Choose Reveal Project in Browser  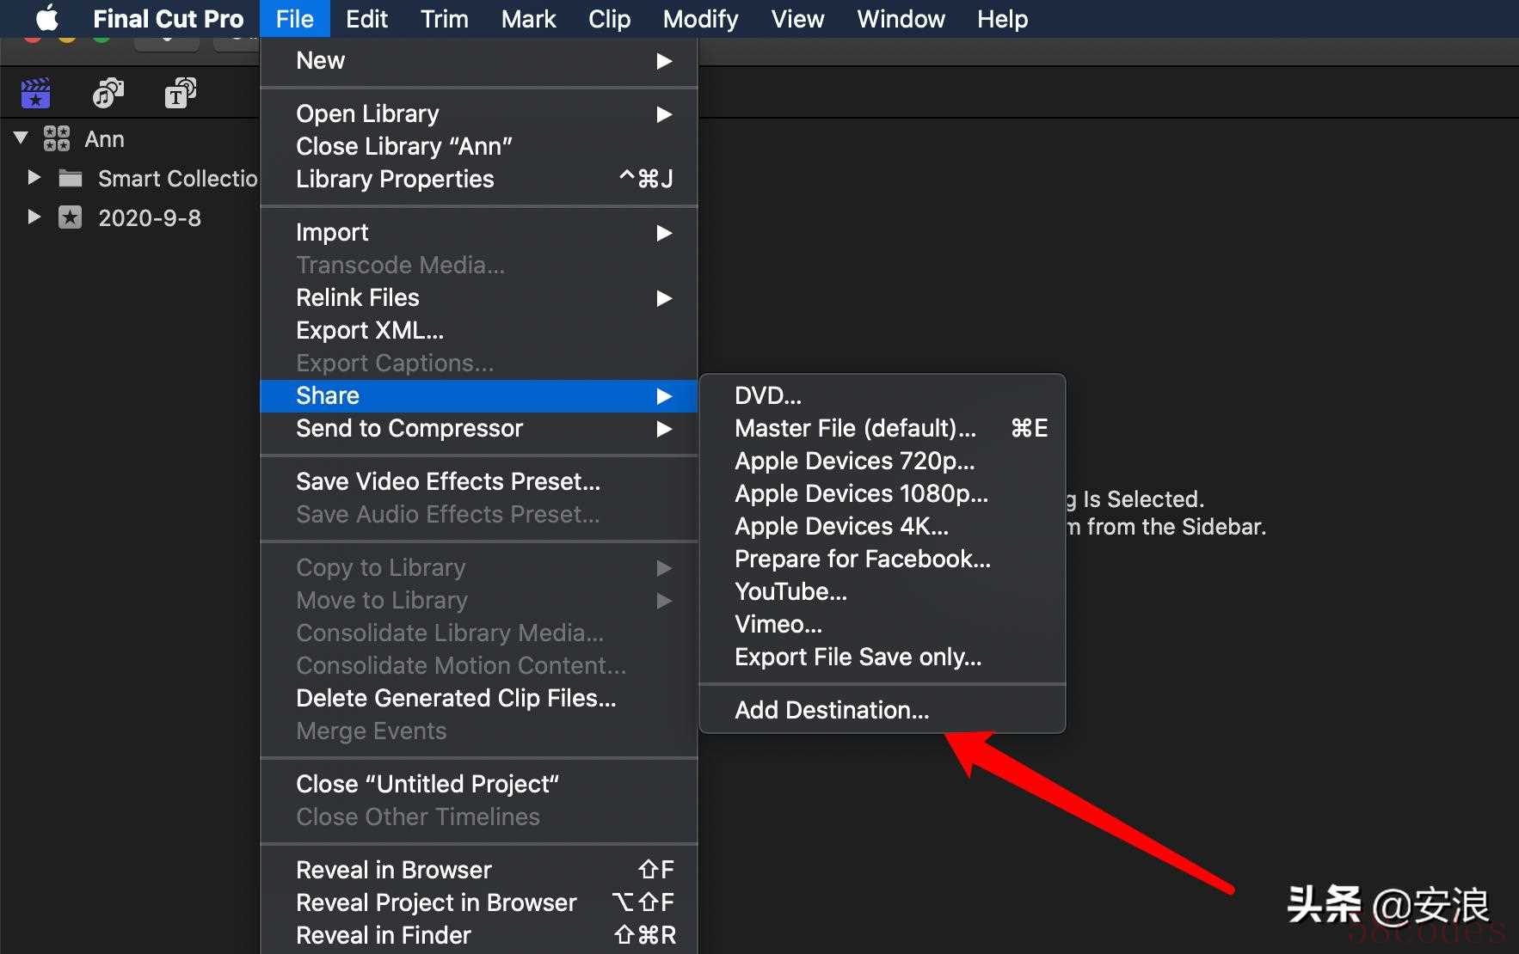[479, 903]
